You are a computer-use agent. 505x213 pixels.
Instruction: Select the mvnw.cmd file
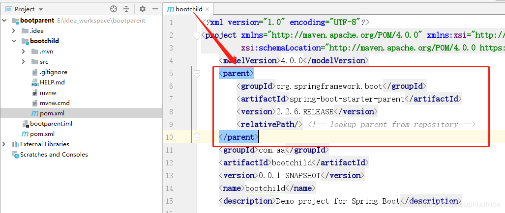click(55, 103)
